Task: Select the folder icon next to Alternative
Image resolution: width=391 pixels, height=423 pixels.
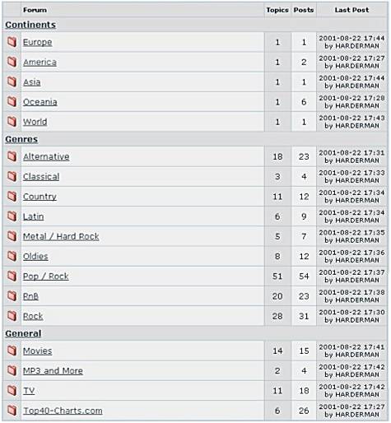Action: [x=12, y=156]
